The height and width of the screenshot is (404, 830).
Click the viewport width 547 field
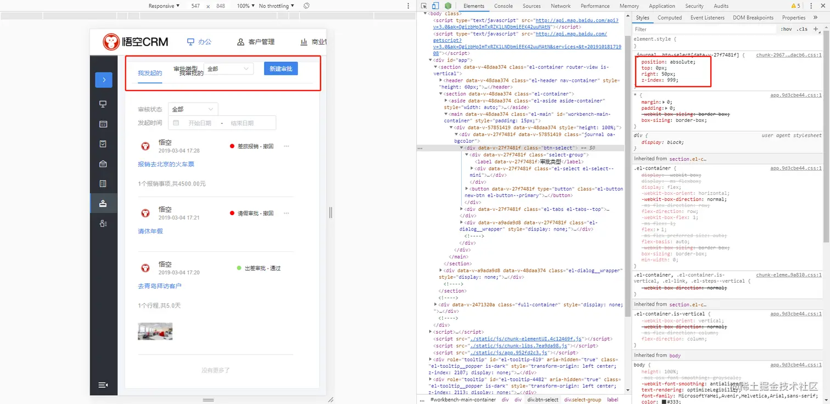click(x=196, y=6)
